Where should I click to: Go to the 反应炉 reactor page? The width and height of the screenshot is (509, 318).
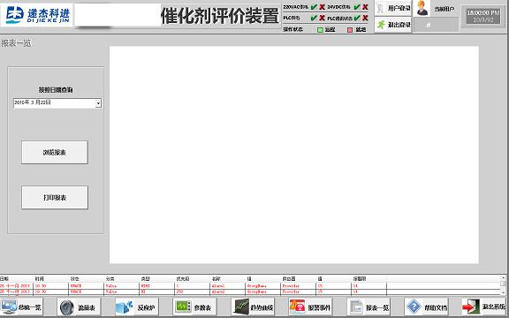coord(137,307)
